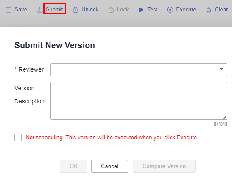Image resolution: width=232 pixels, height=177 pixels.
Task: Click the Unlock padlock icon
Action: (x=75, y=10)
